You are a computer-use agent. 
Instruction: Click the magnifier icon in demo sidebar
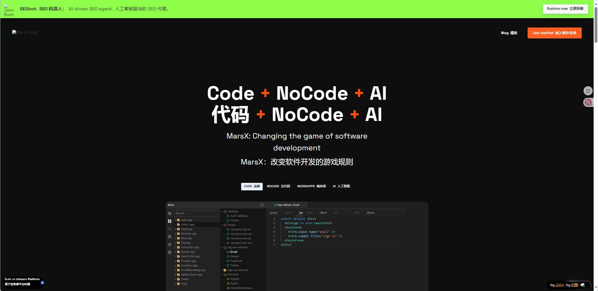click(170, 229)
